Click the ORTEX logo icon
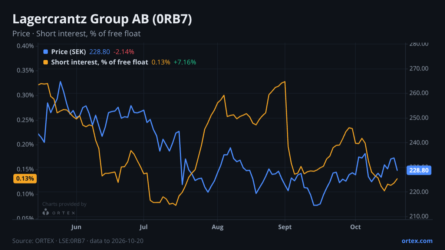Viewport: 445px width, 250px height. pyautogui.click(x=46, y=212)
